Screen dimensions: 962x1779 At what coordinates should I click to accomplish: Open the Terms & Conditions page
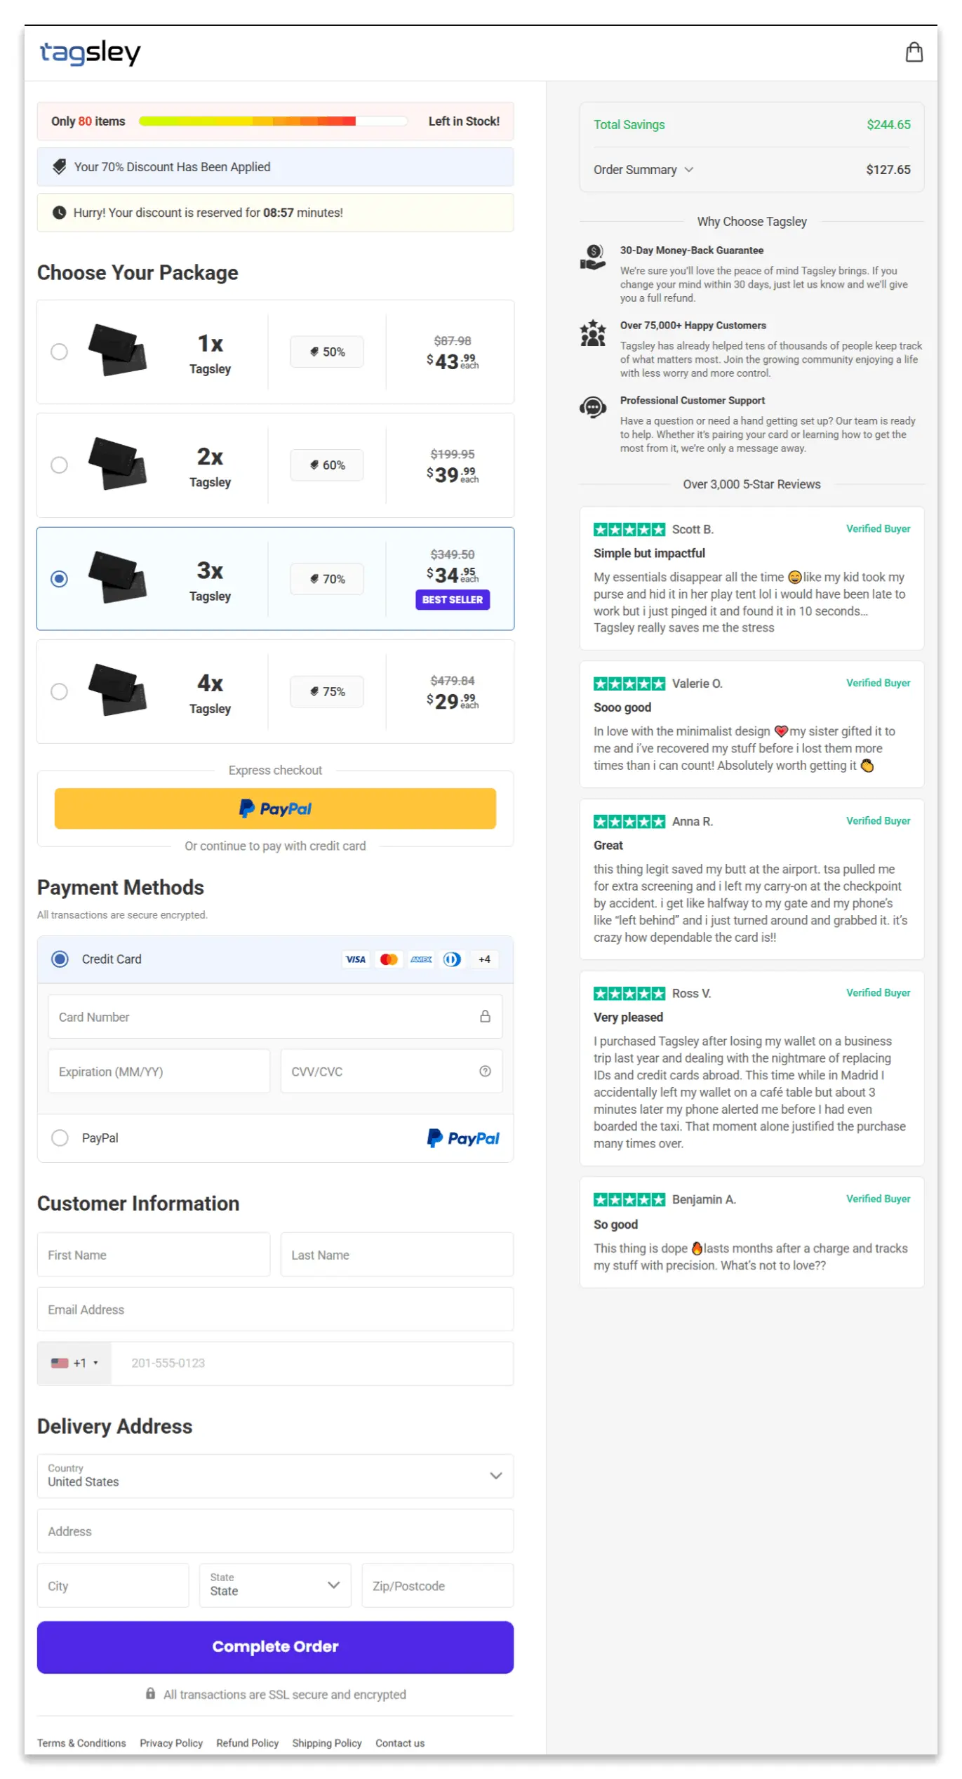tap(81, 1743)
